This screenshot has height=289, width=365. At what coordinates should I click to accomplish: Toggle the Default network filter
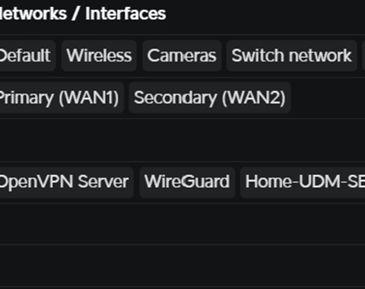(x=27, y=56)
